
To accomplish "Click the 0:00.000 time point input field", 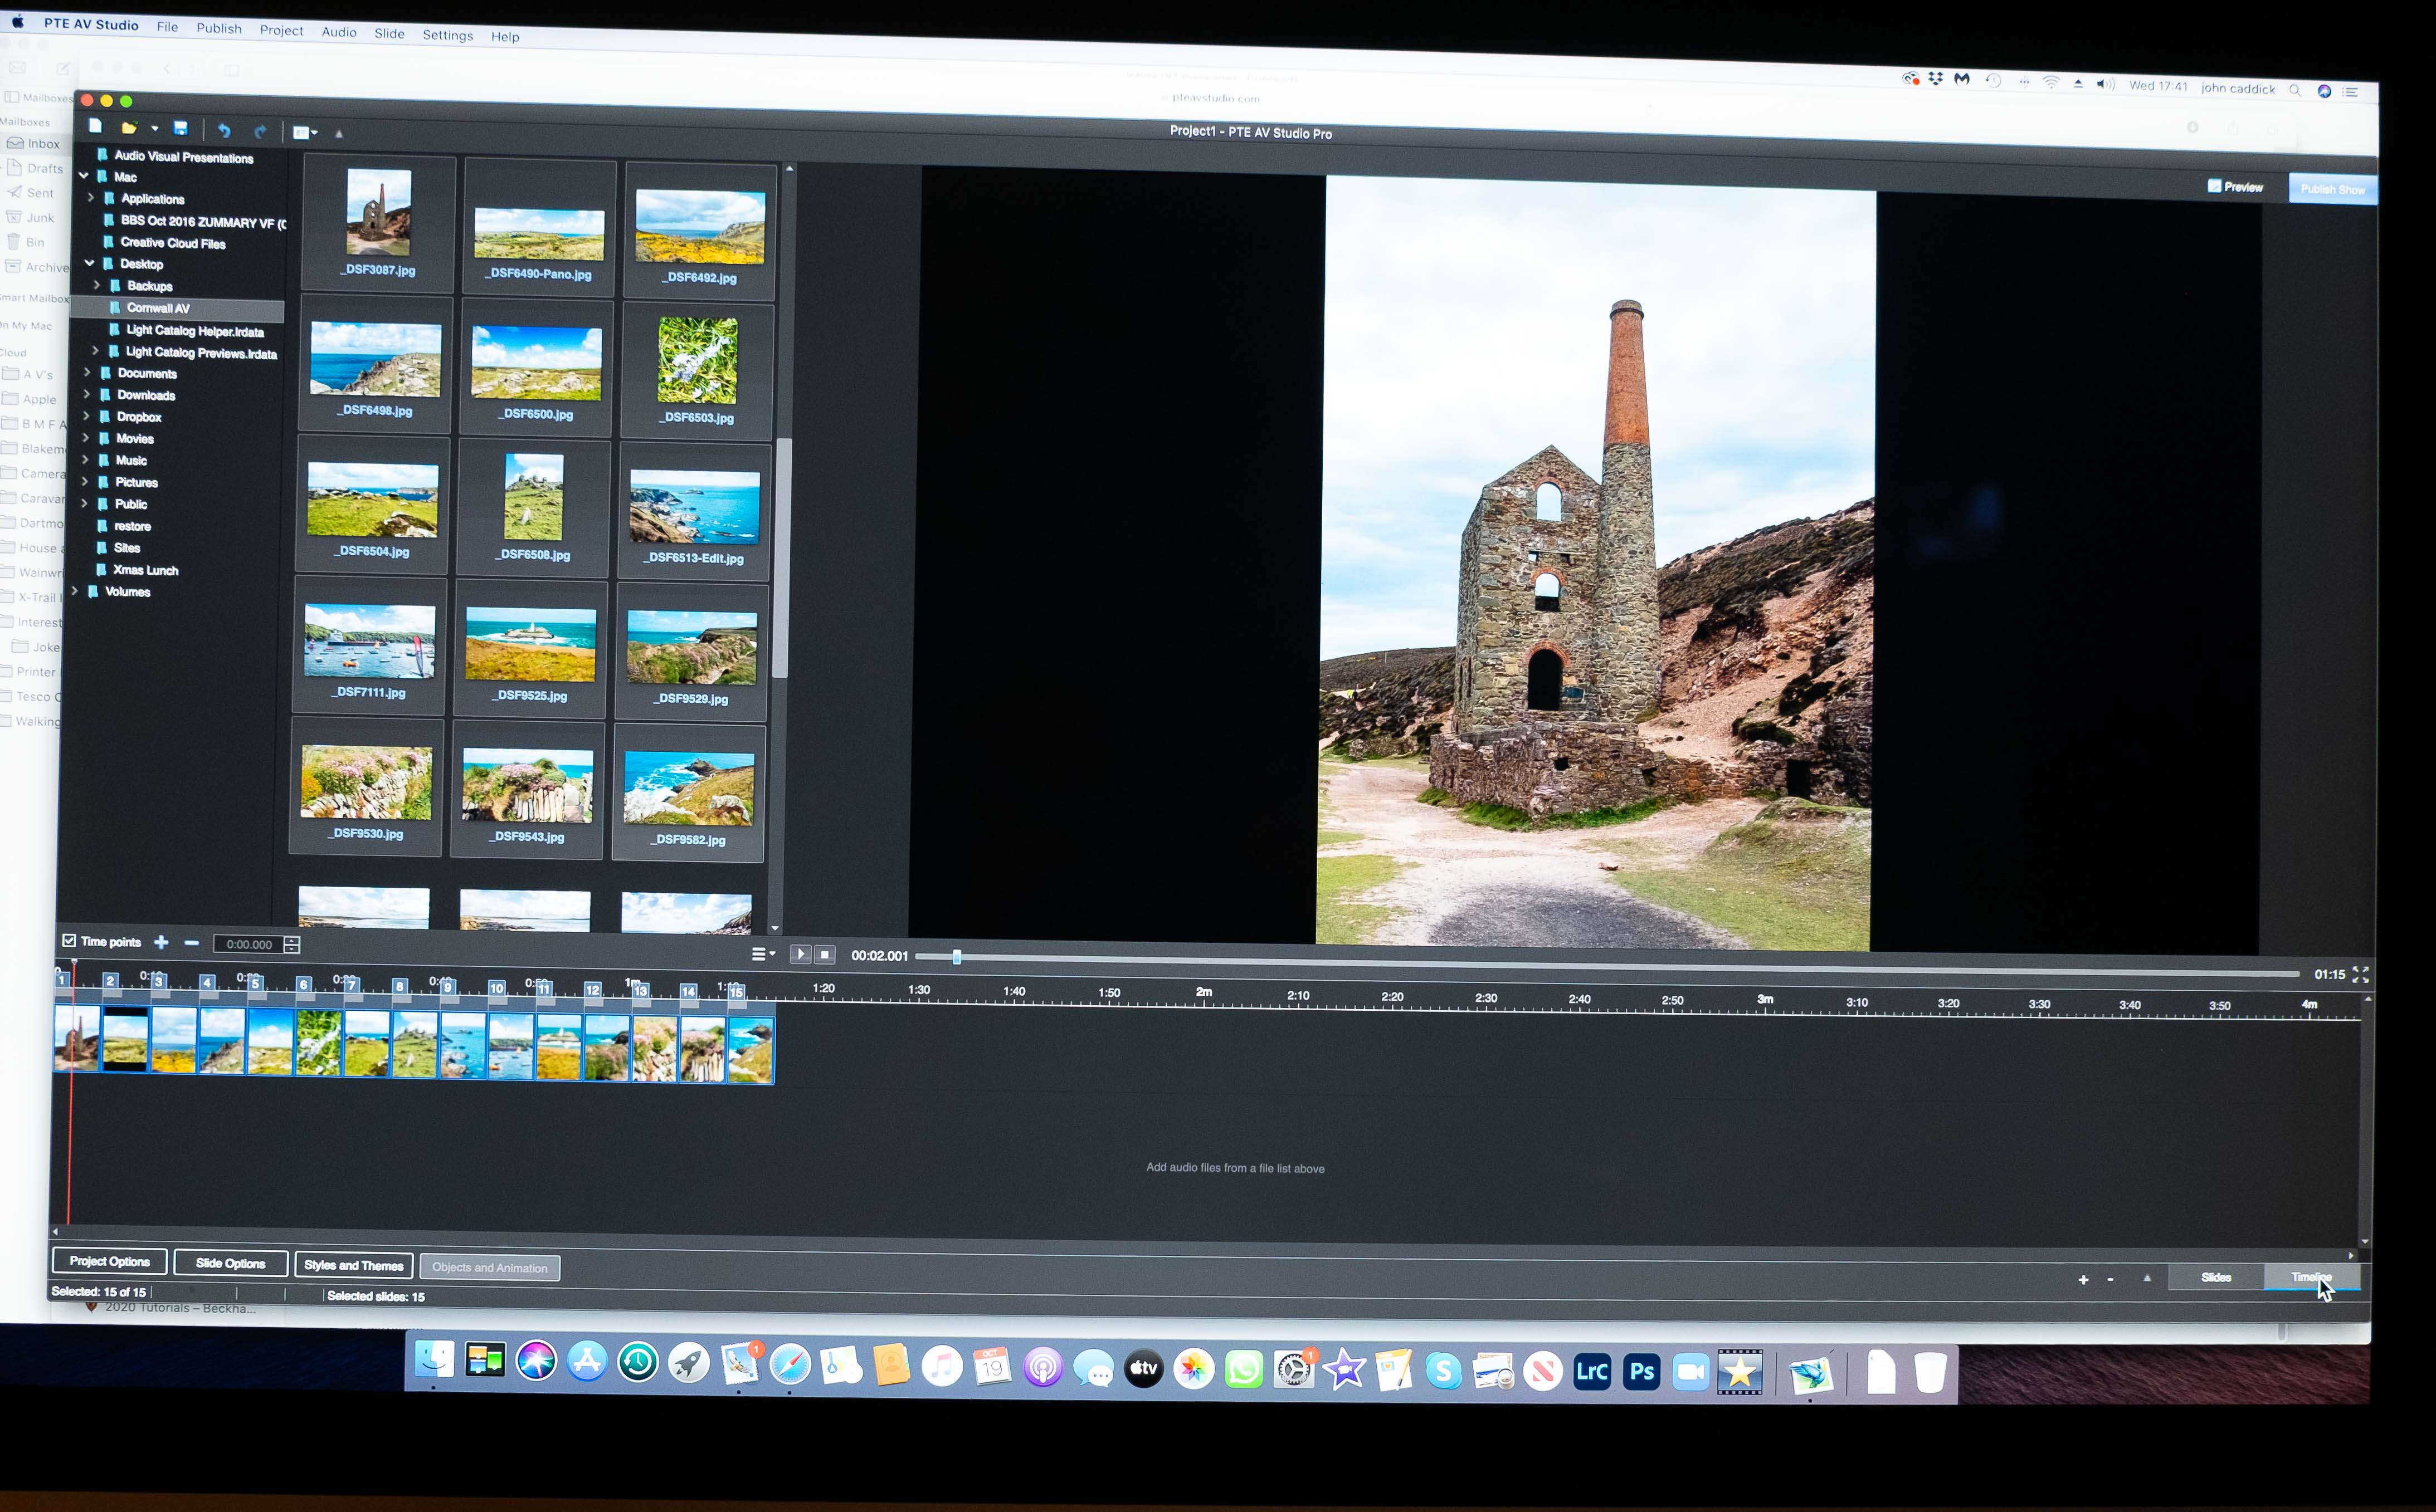I will pyautogui.click(x=248, y=944).
